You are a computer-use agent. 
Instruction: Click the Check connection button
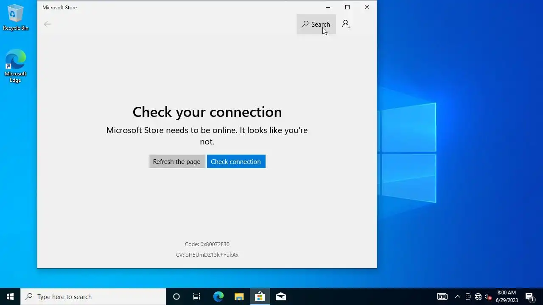[x=236, y=161]
